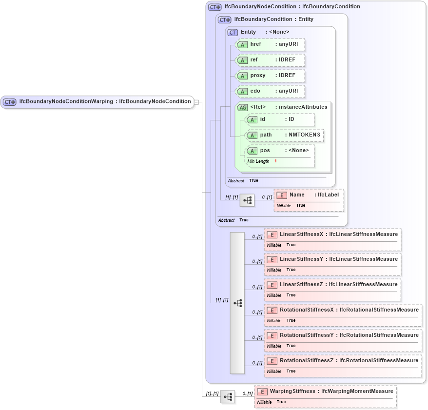The width and height of the screenshot is (428, 410).
Task: Click the A attribute icon beside proxy
Action: (x=242, y=76)
